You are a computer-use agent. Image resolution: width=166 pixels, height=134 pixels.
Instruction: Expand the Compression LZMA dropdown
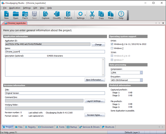[141, 73]
